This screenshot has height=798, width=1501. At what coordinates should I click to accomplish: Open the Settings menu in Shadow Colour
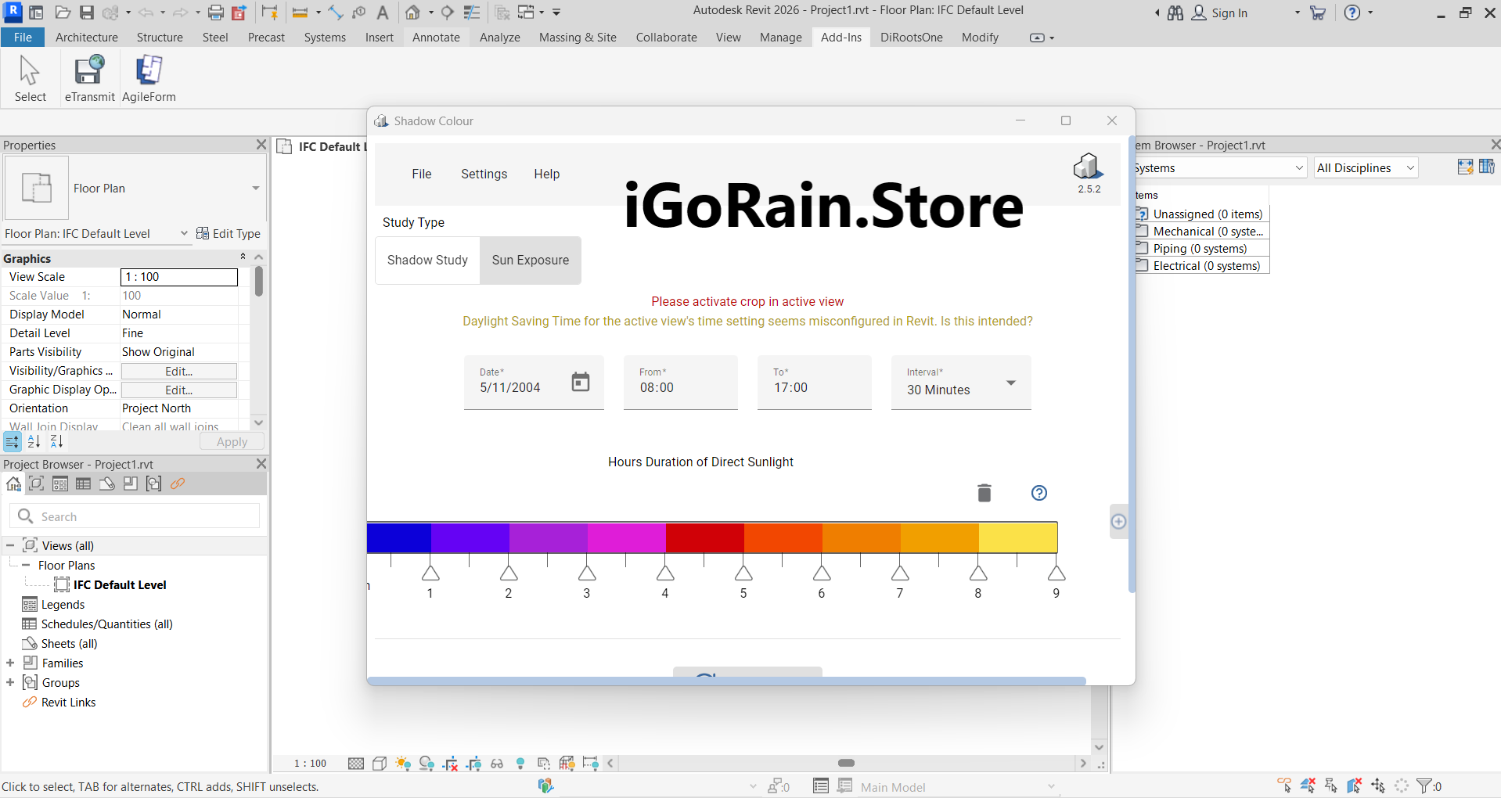point(484,174)
